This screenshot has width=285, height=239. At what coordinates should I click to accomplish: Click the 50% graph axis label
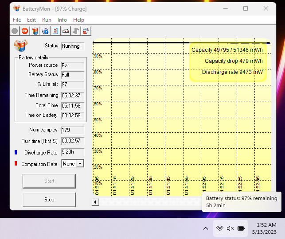click(98, 120)
